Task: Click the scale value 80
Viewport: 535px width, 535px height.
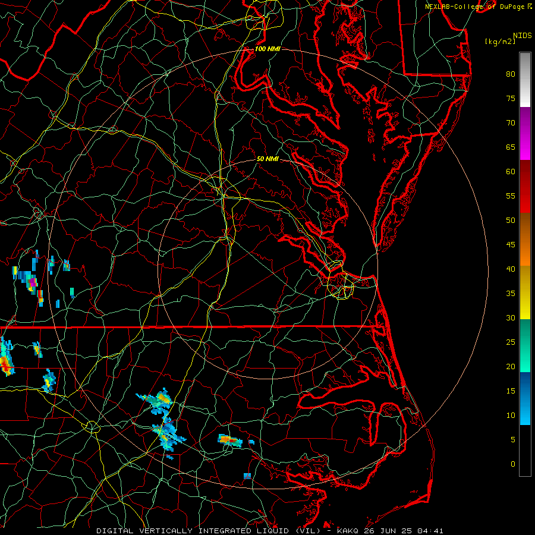Action: [511, 74]
